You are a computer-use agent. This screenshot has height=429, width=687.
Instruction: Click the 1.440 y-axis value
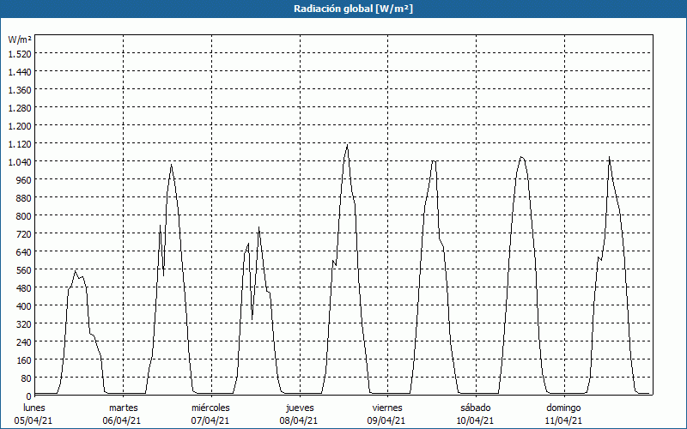pos(20,72)
